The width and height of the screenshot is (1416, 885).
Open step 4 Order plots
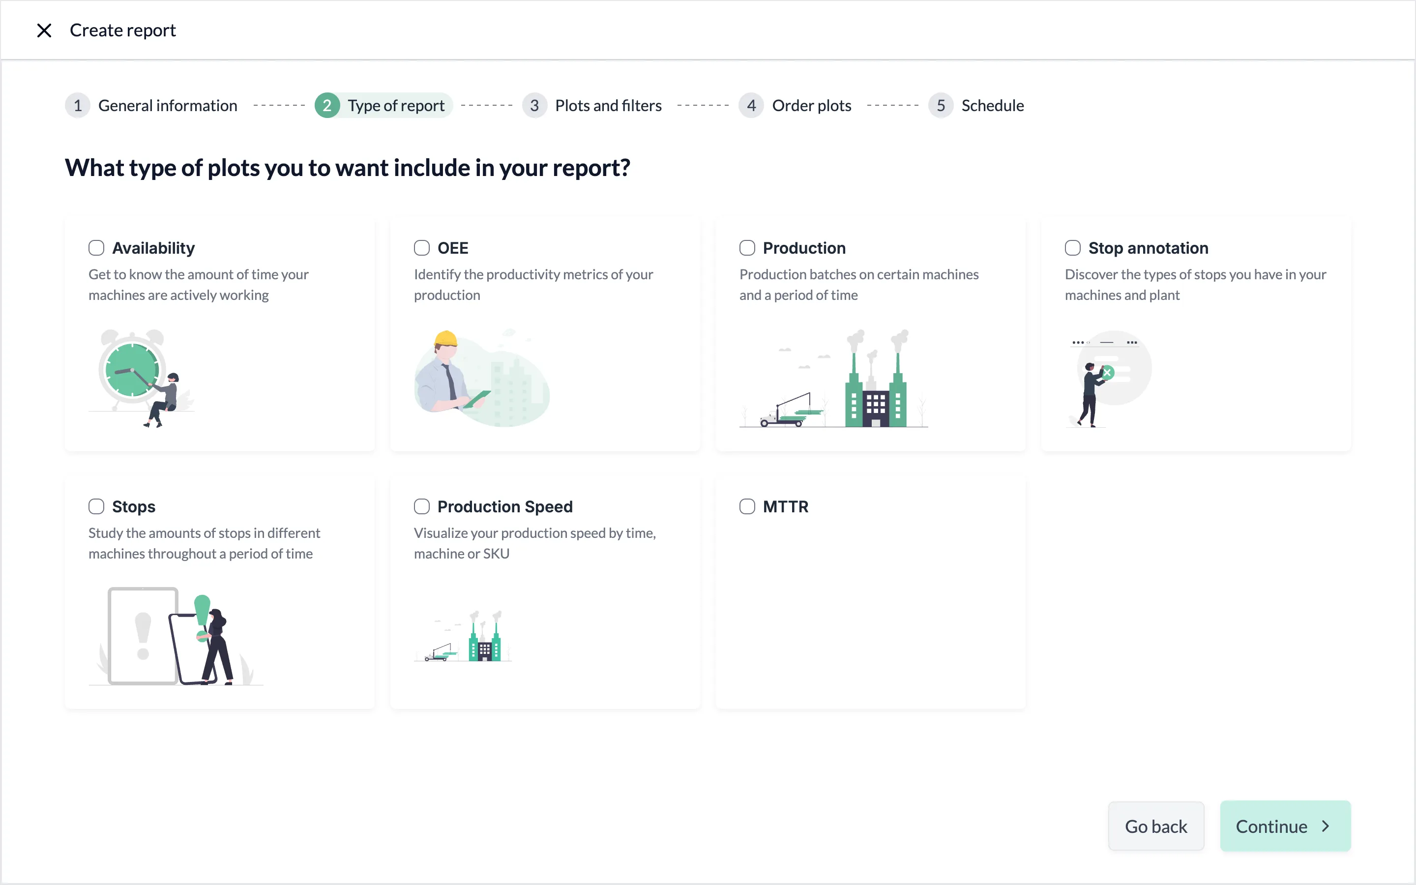click(x=795, y=105)
